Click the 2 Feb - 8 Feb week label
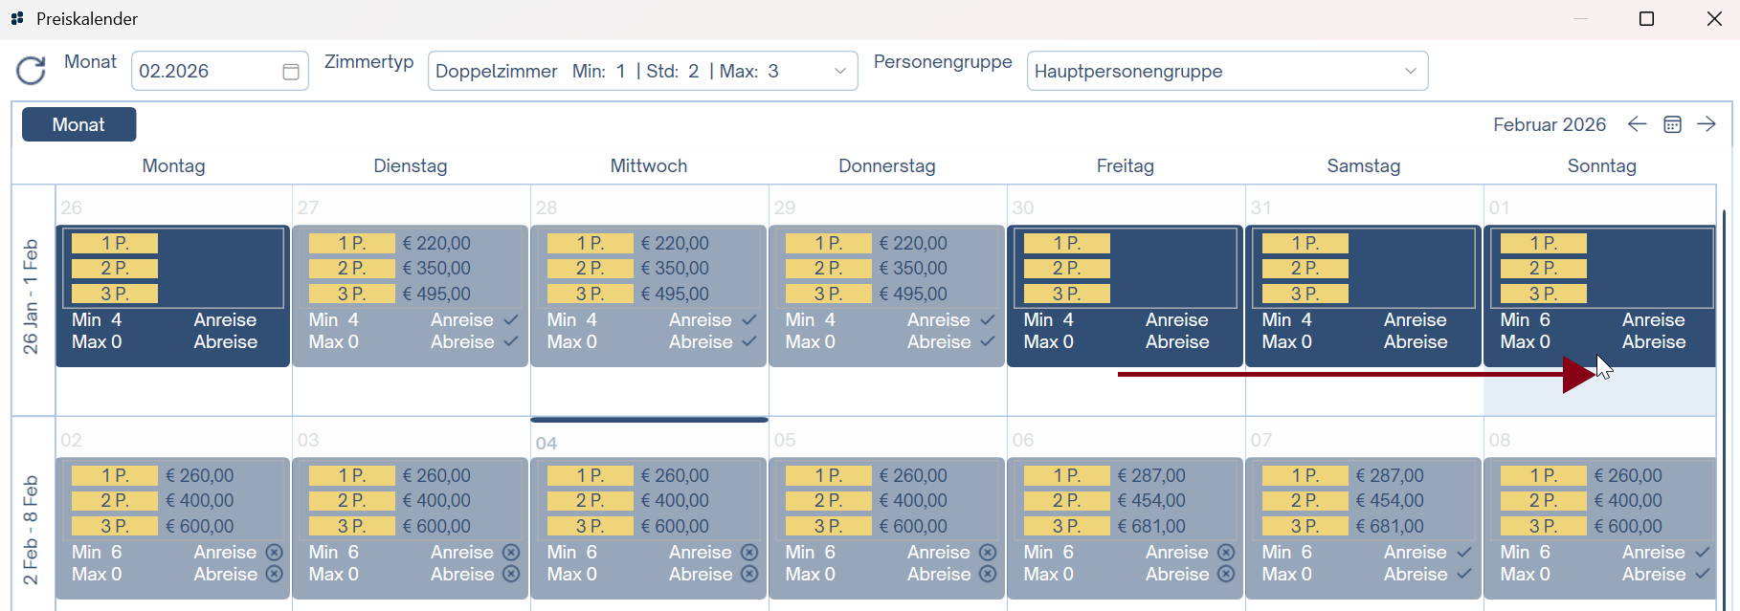1740x611 pixels. point(31,530)
